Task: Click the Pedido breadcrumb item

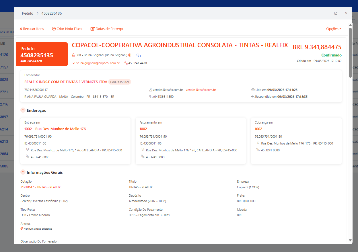Action: click(28, 13)
